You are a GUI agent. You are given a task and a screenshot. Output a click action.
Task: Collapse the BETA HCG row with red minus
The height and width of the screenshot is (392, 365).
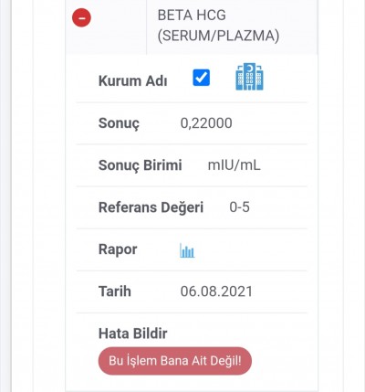[x=81, y=17]
